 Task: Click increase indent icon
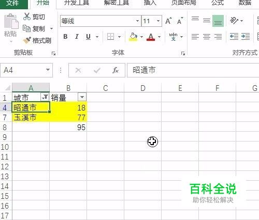(x=246, y=37)
